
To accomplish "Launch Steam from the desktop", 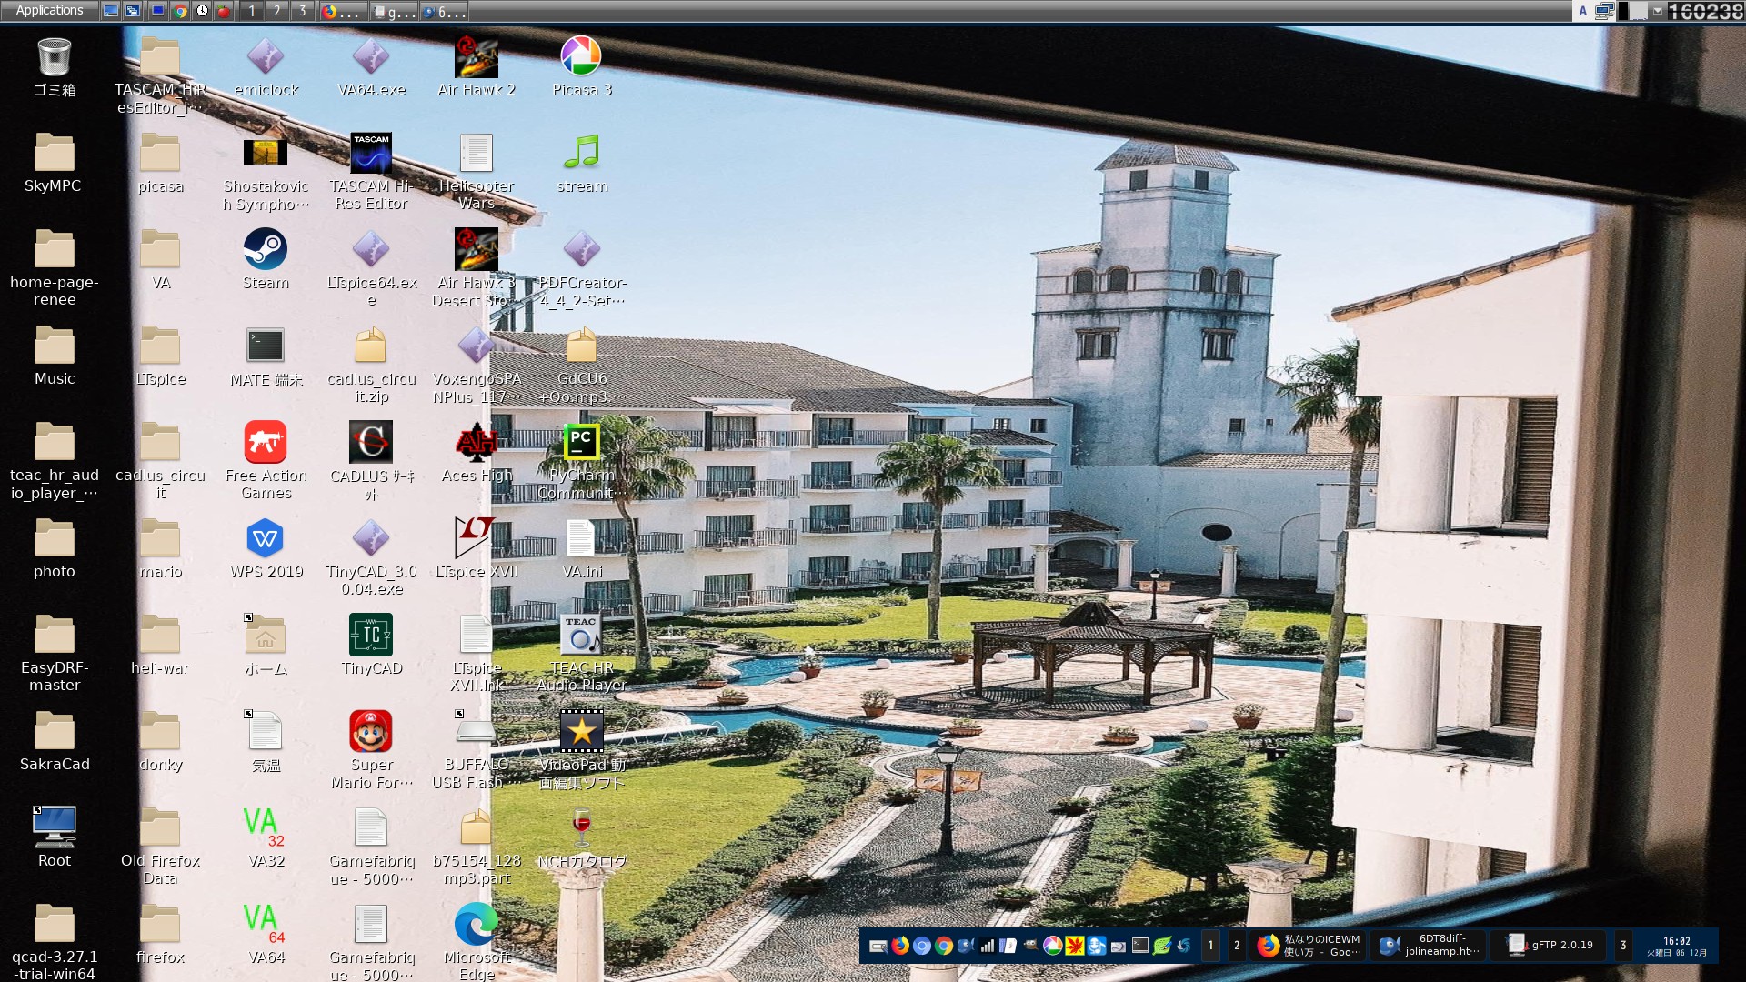I will click(x=266, y=247).
